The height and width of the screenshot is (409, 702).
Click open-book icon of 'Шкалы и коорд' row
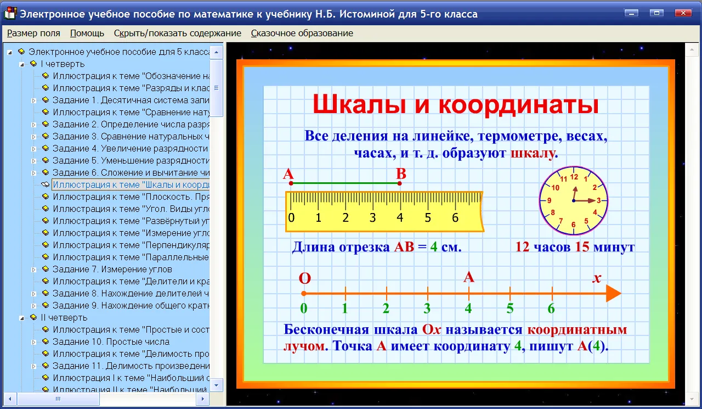(x=46, y=184)
